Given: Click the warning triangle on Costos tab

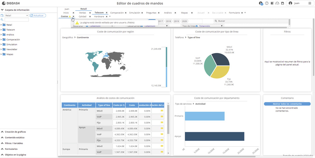Looking at the screenshot, I should coord(70,16).
